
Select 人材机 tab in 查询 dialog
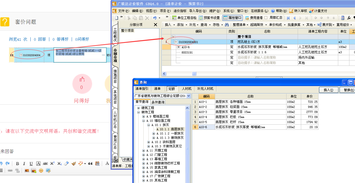(187, 89)
